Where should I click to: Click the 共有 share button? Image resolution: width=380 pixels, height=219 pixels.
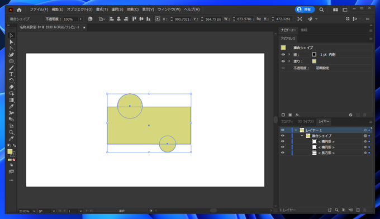[305, 9]
